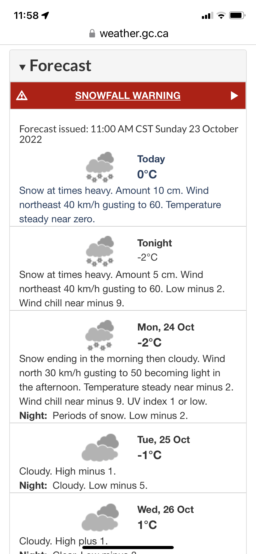Tap the weather.gc.ca address field
The image size is (256, 554).
(x=128, y=33)
